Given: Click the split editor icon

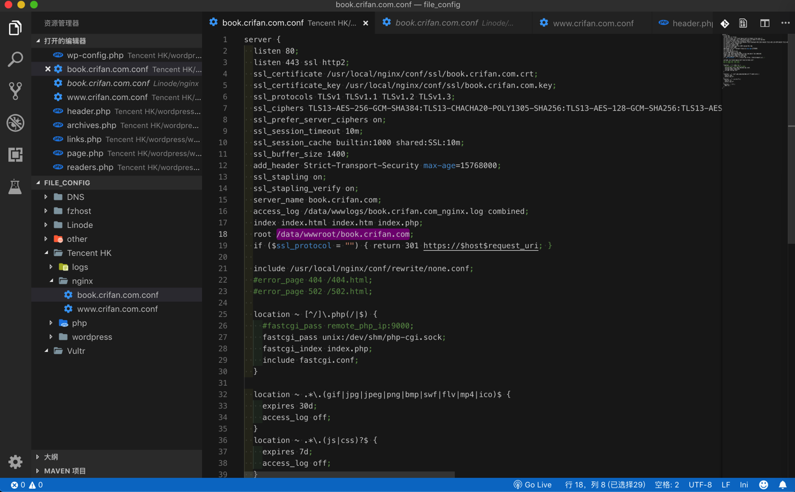Looking at the screenshot, I should (x=764, y=23).
